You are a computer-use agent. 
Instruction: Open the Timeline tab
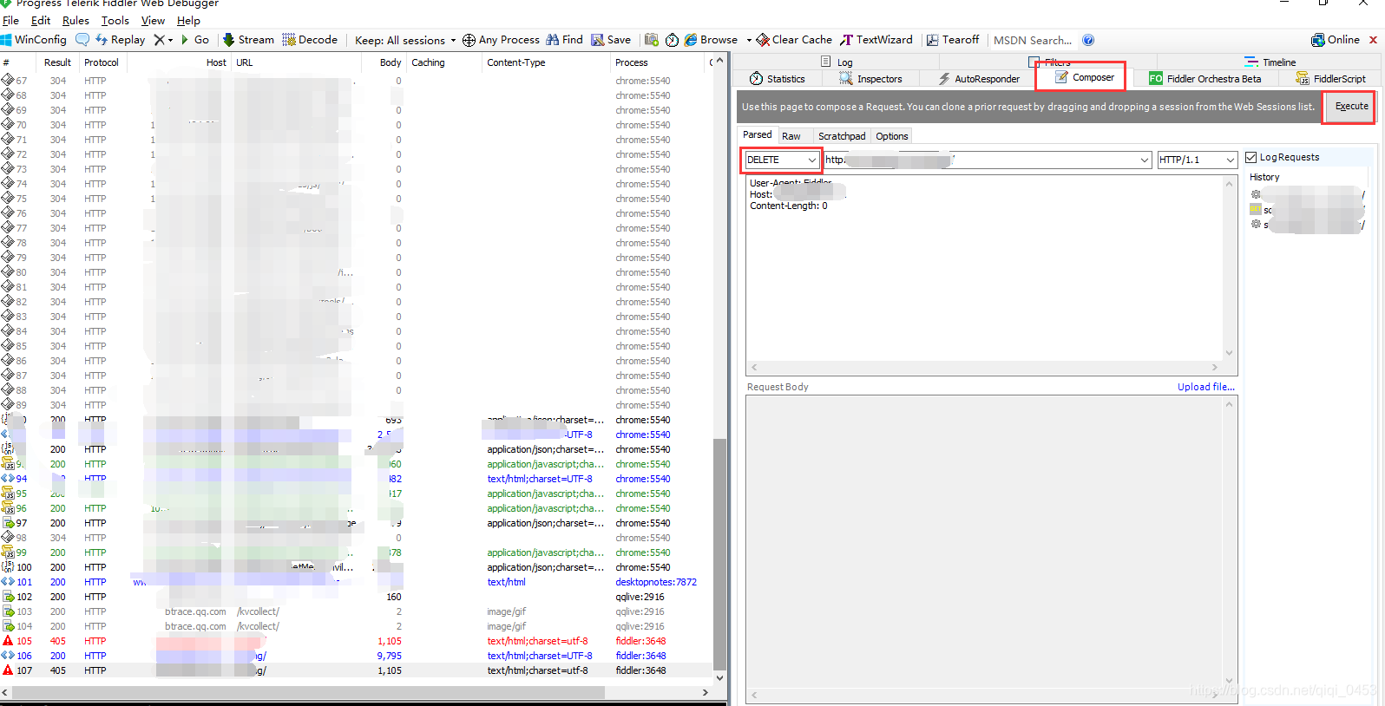[1270, 62]
